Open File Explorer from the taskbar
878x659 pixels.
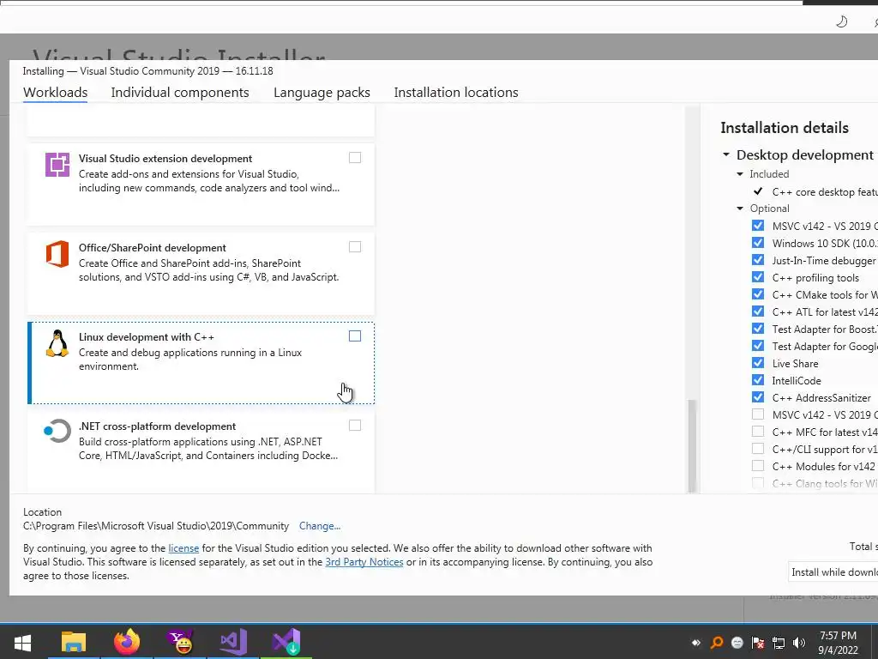[x=74, y=642]
